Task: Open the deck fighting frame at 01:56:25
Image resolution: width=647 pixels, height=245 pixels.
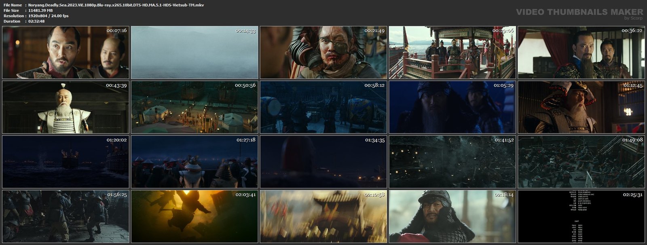Action: (x=66, y=216)
